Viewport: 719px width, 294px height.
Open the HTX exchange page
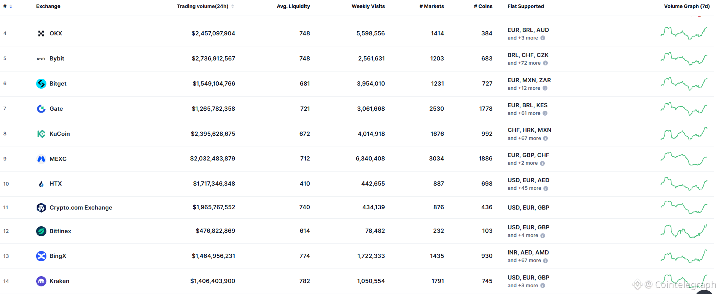pos(56,184)
